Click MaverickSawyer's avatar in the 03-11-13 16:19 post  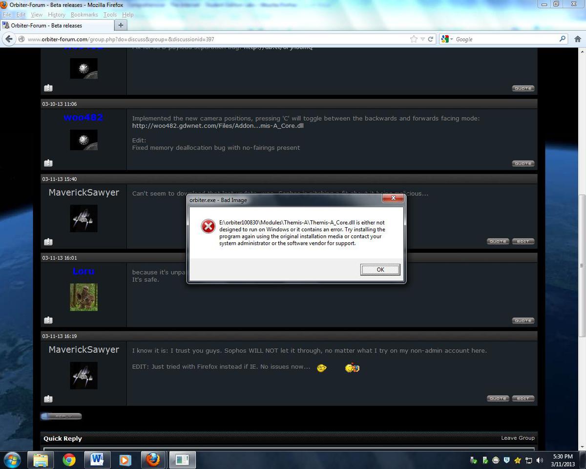(84, 376)
